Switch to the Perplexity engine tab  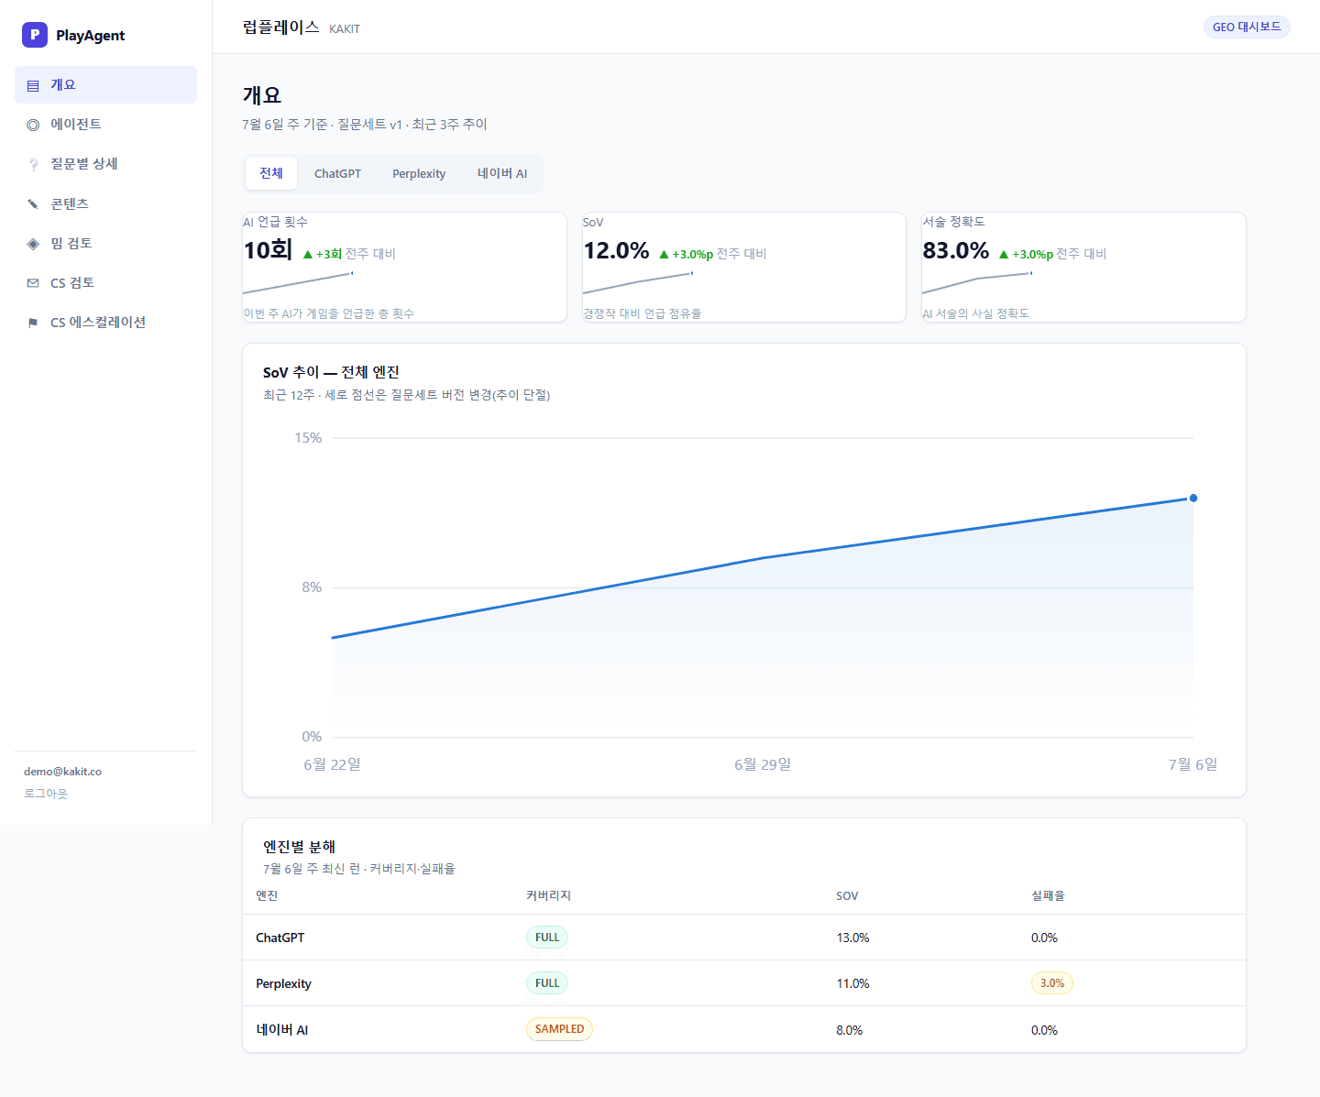(419, 173)
